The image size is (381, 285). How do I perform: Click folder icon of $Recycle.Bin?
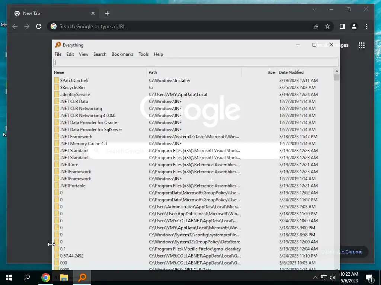coord(57,87)
